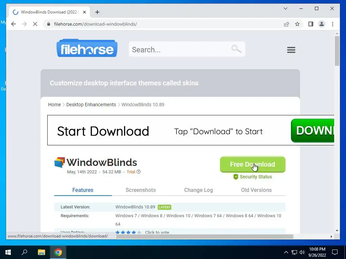Click the Chrome taskbar icon
The width and height of the screenshot is (346, 259).
click(x=58, y=252)
